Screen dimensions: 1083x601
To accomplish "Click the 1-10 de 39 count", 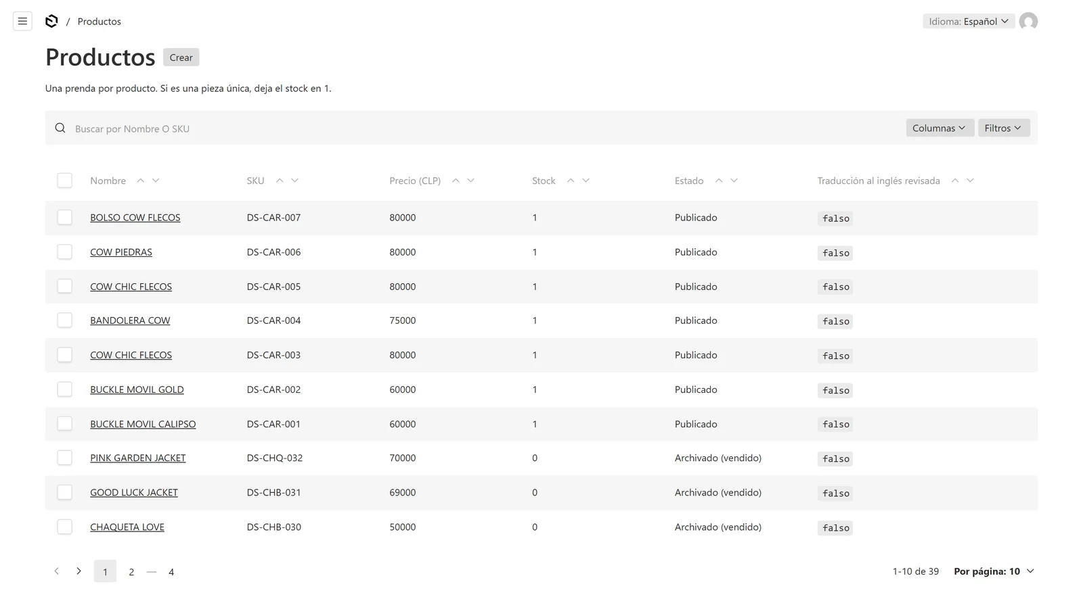I will click(x=915, y=571).
